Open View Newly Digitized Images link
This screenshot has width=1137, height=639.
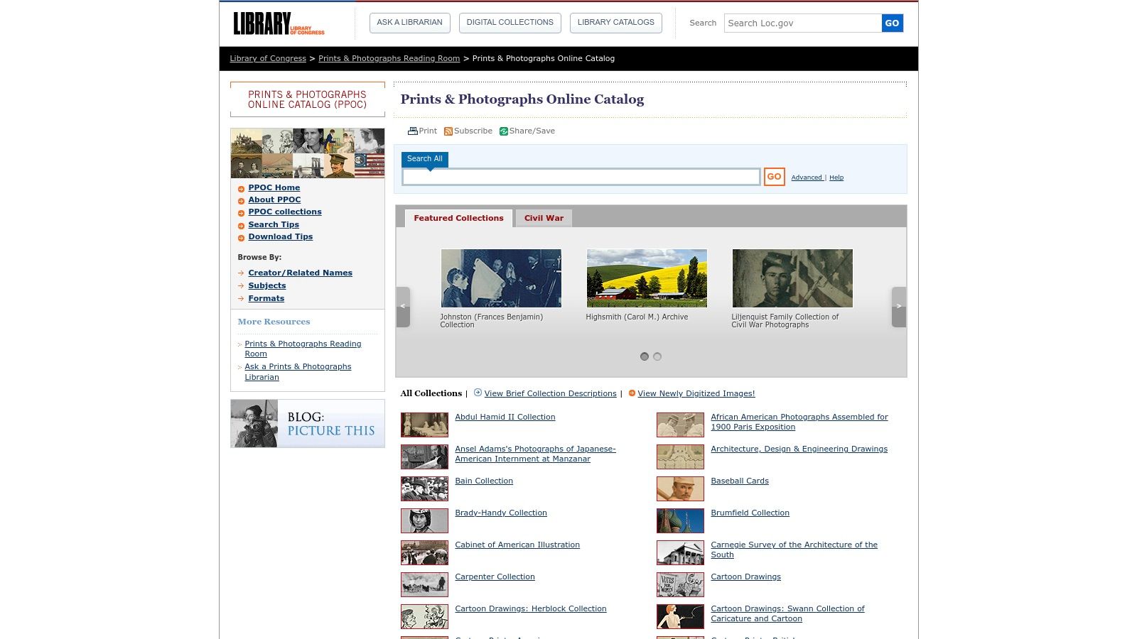696,393
